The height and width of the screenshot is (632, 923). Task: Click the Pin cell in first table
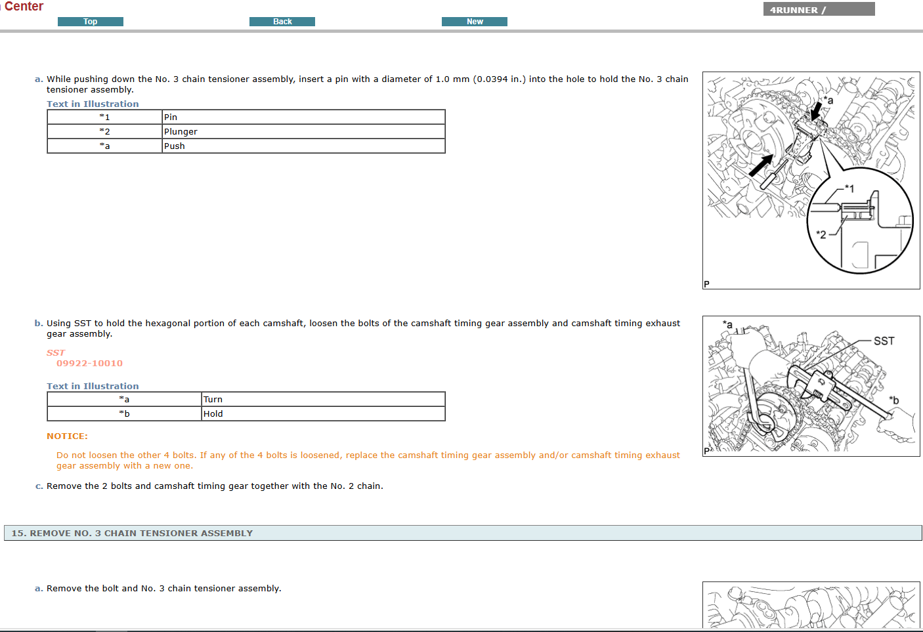pyautogui.click(x=303, y=117)
